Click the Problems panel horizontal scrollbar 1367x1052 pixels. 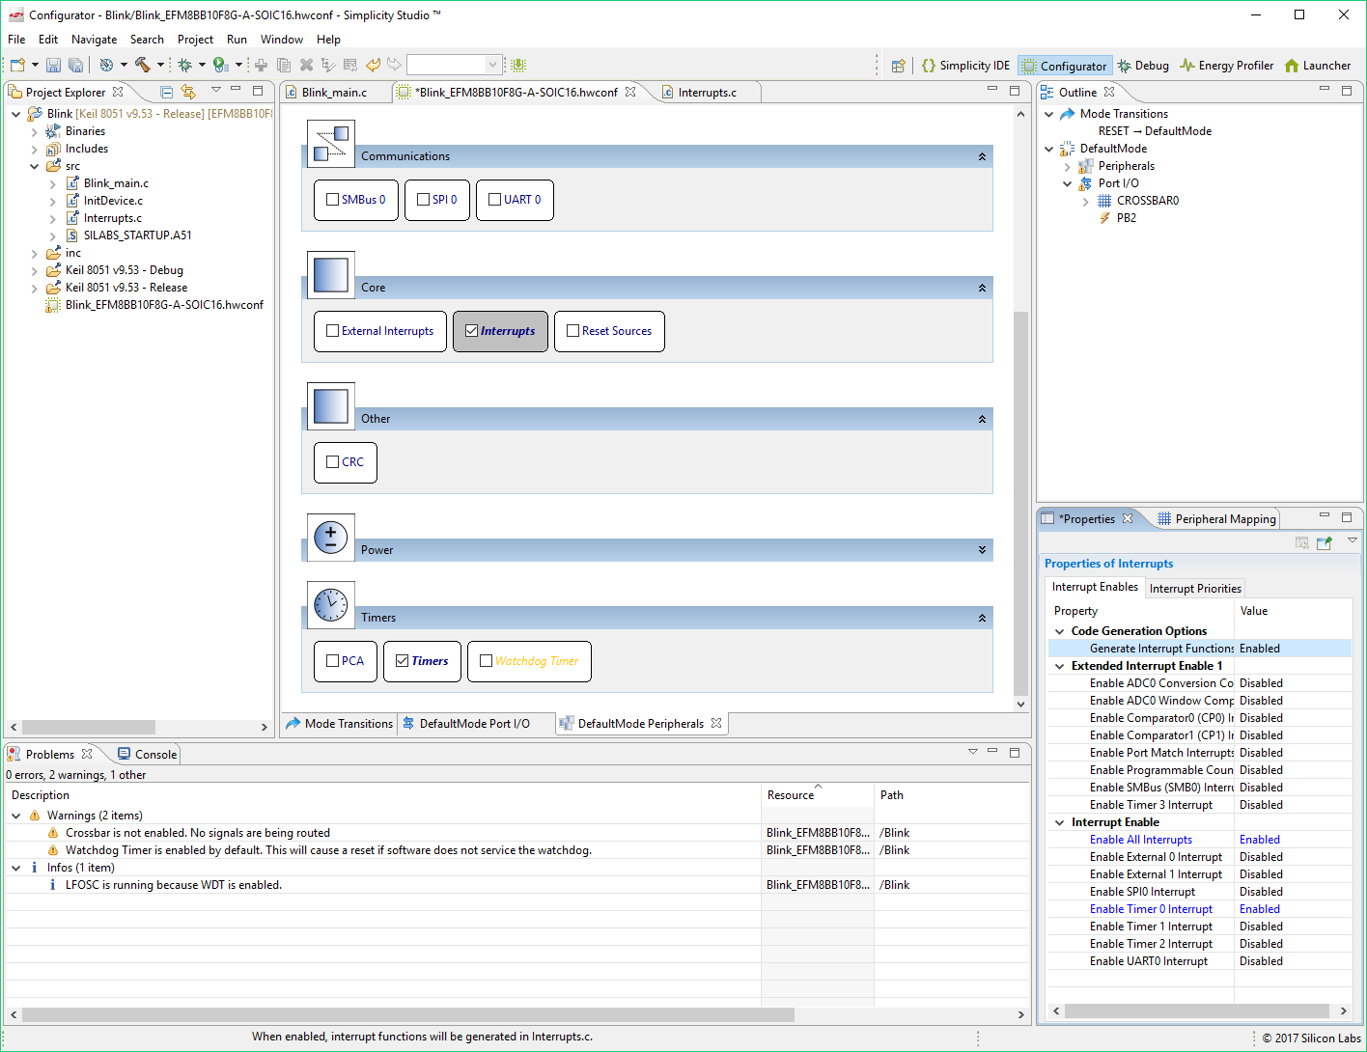(407, 1014)
